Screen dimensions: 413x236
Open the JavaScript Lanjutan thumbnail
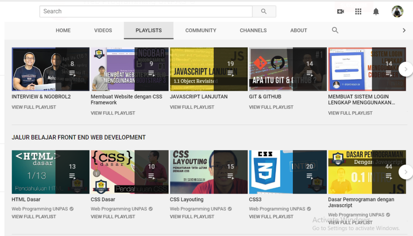[x=209, y=69]
